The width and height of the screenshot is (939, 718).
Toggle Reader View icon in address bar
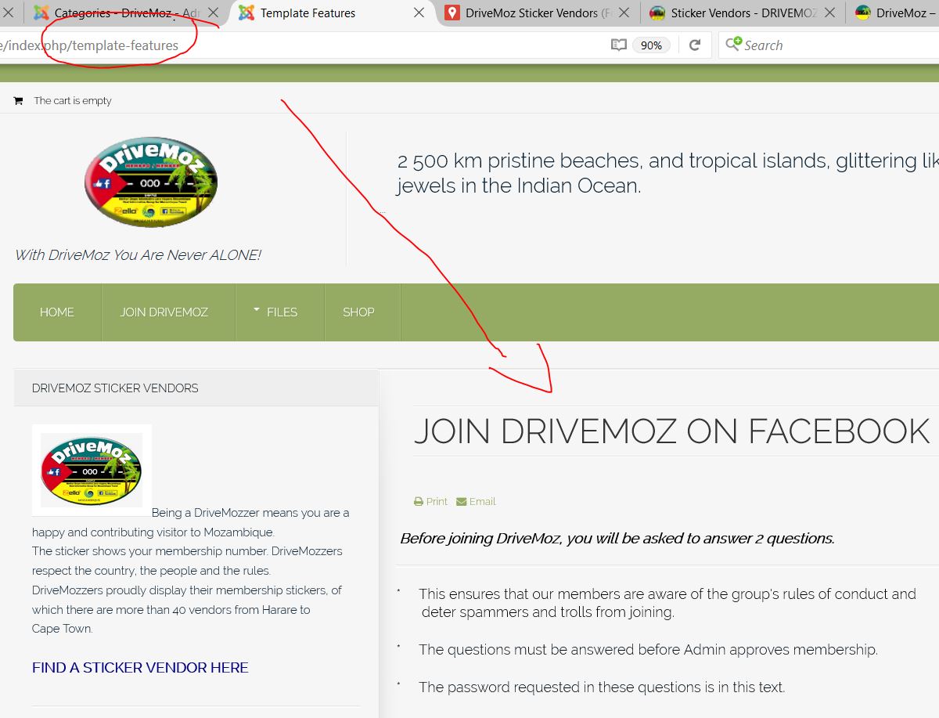point(619,45)
